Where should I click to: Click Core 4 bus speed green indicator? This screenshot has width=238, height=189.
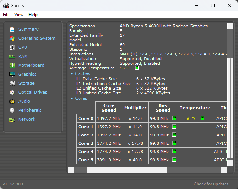174,151
